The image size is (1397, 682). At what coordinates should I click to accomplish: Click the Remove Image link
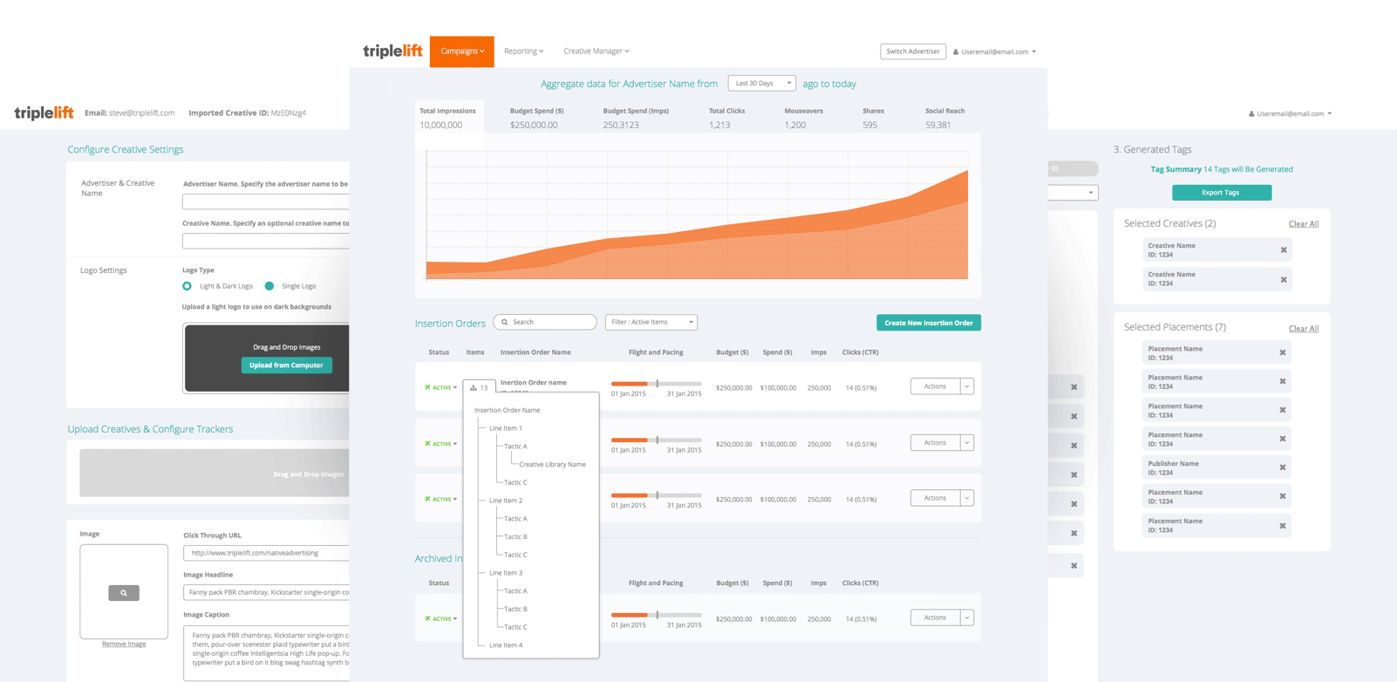pyautogui.click(x=124, y=644)
